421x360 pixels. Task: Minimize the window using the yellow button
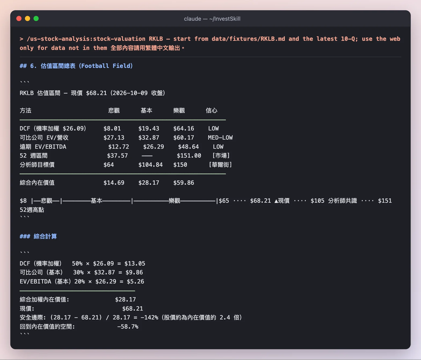click(x=27, y=19)
